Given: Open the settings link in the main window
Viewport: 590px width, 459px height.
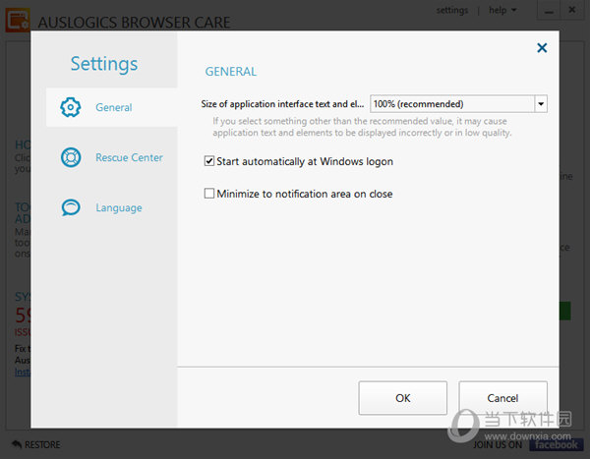Looking at the screenshot, I should pyautogui.click(x=452, y=10).
